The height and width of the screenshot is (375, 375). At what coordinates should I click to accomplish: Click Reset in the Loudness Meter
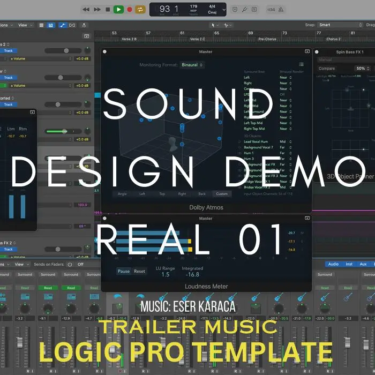point(139,271)
